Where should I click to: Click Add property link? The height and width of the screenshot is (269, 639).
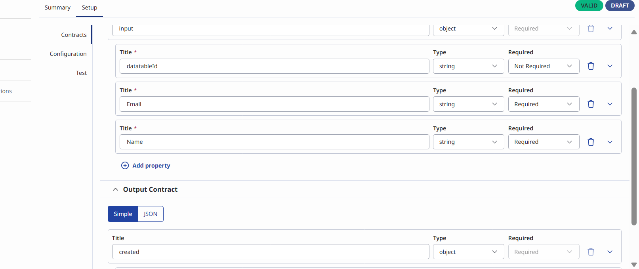tap(151, 166)
